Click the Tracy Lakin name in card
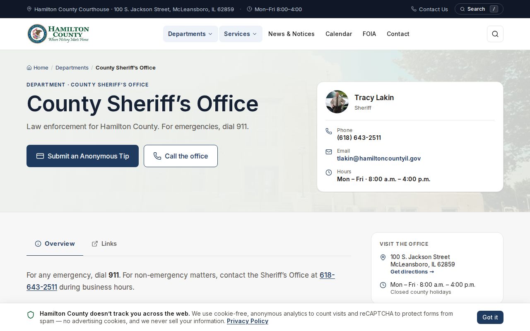The height and width of the screenshot is (331, 530). [x=374, y=98]
